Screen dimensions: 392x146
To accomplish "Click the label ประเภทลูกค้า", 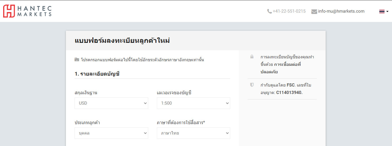I will point(87,123).
